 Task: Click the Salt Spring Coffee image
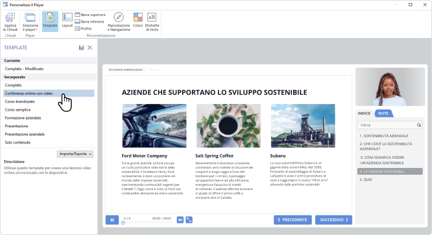point(228,125)
